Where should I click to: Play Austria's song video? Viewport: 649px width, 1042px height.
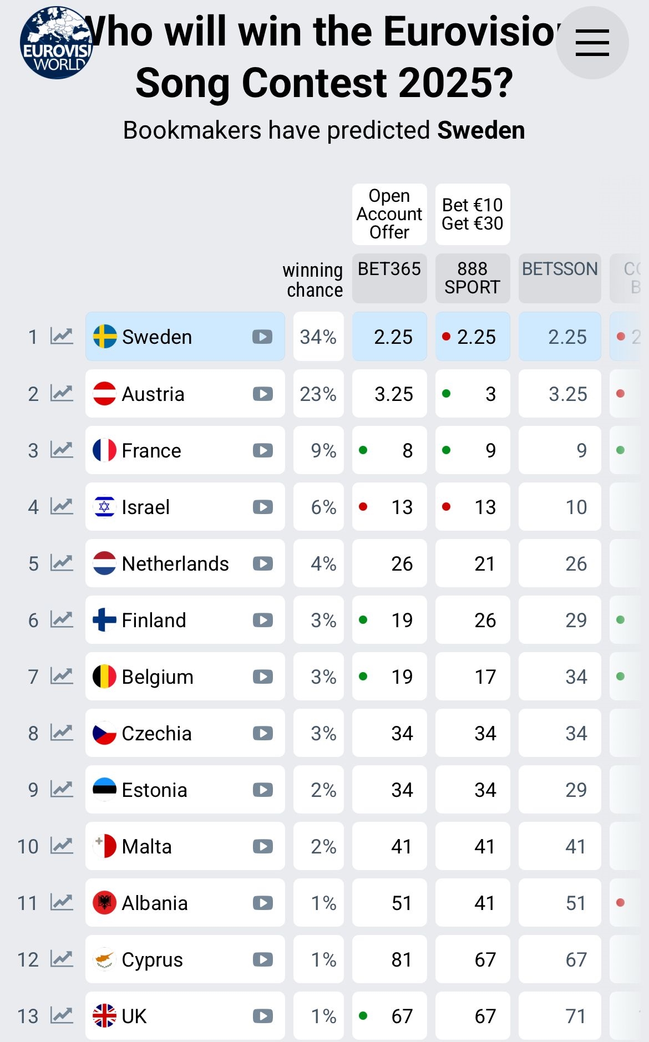click(x=262, y=394)
